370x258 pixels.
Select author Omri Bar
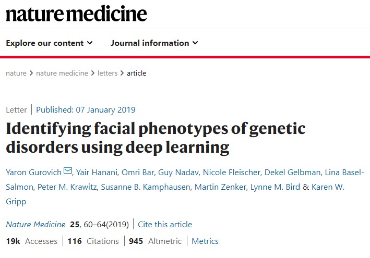tap(138, 173)
